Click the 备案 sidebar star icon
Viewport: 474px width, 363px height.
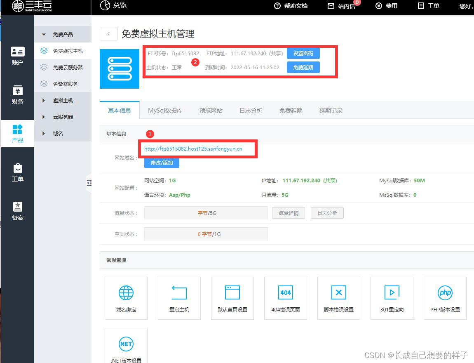coord(18,207)
